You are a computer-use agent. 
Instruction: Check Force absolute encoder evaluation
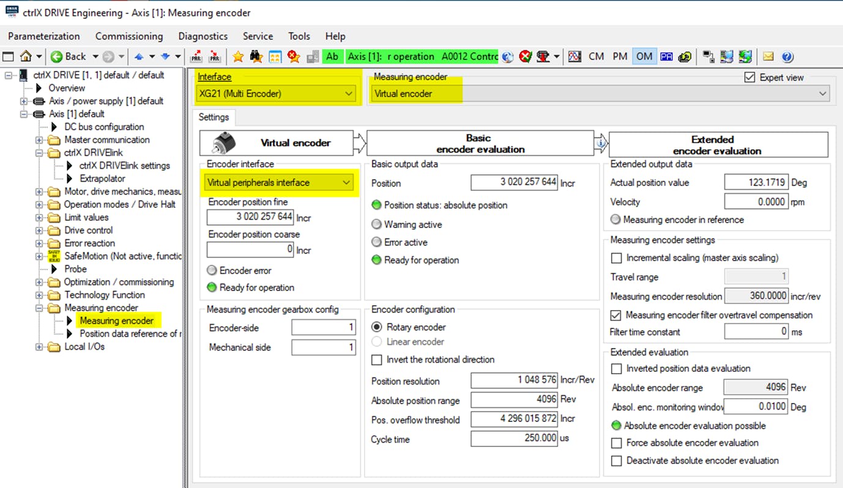pos(617,443)
